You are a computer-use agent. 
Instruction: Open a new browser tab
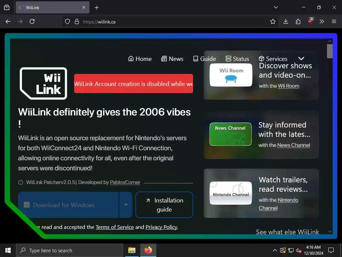pyautogui.click(x=97, y=8)
